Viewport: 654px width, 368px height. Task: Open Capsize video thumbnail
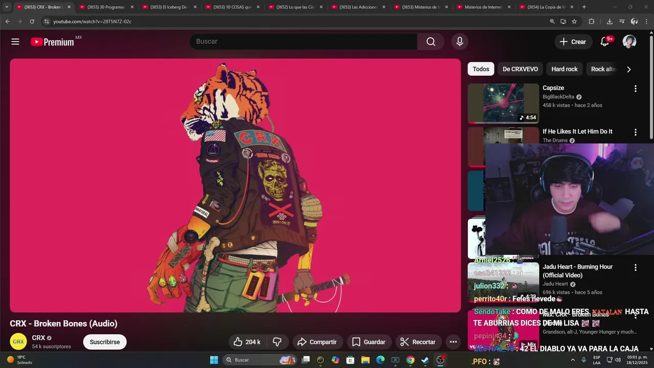click(503, 103)
